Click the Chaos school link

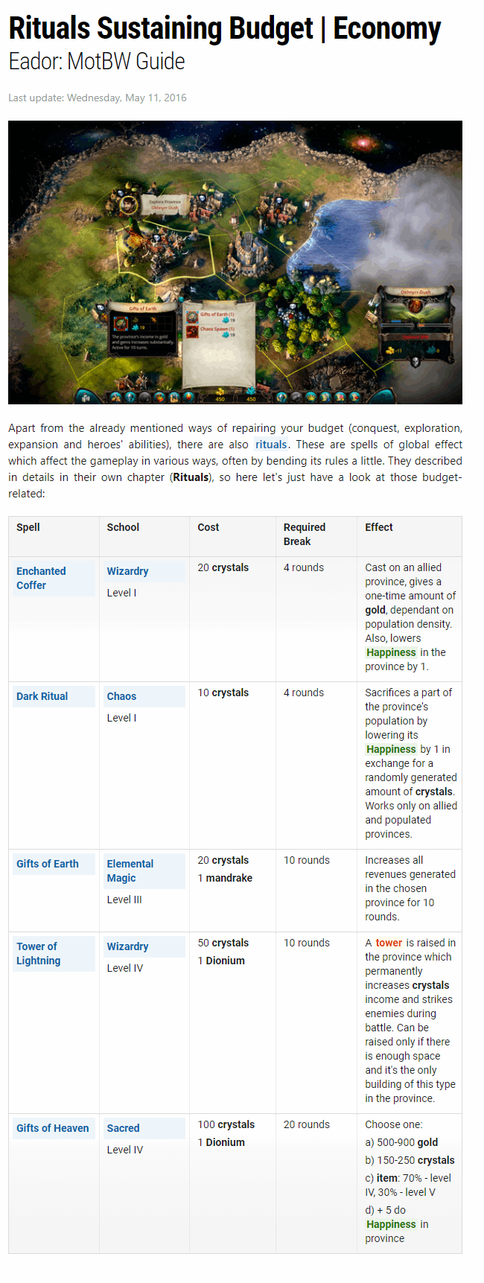coord(121,696)
